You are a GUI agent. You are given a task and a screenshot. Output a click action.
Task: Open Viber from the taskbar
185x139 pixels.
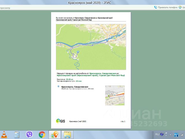pos(29,134)
